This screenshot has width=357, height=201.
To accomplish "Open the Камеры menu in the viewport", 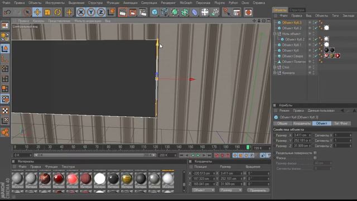I will (38, 21).
